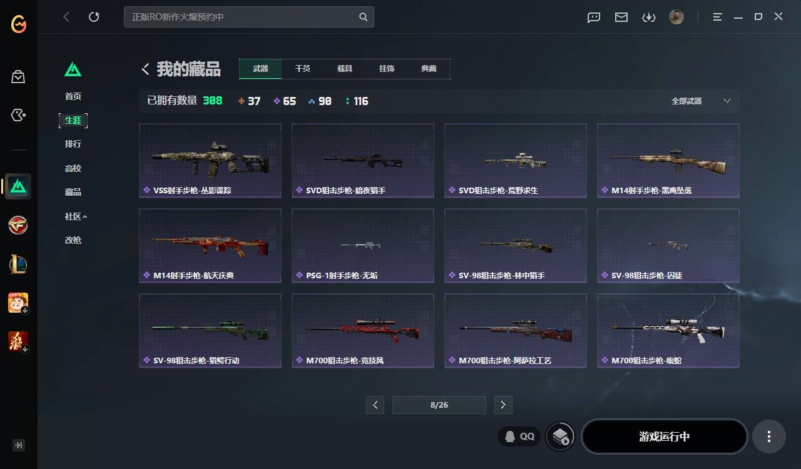Click the refresh icon in the top bar
This screenshot has height=469, width=801.
point(94,17)
